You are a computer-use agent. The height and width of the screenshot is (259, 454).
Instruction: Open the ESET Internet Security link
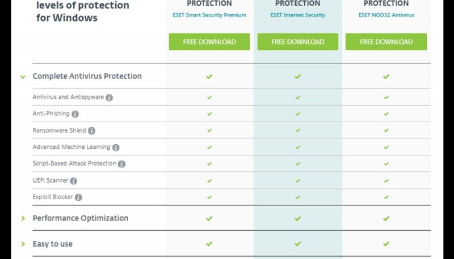[x=297, y=15]
